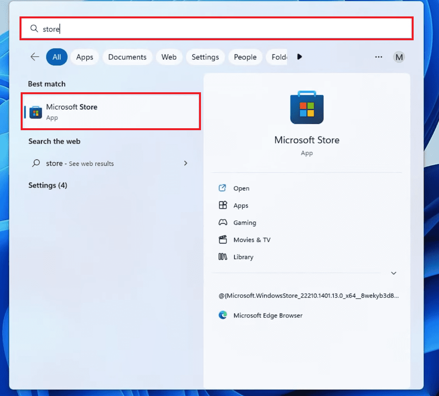Open the overflow menu with three dots
Viewport: 439px width, 396px height.
click(x=378, y=57)
